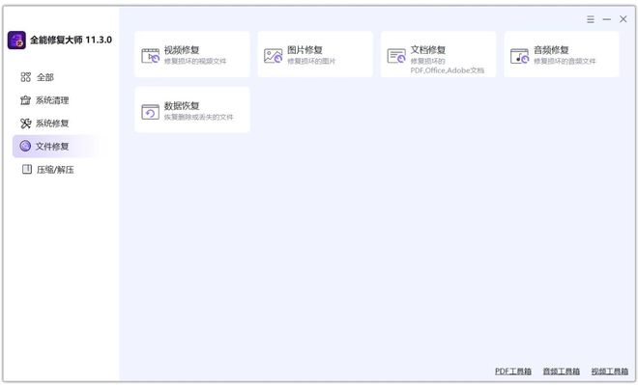Click the 文档修复 card icon

(396, 56)
